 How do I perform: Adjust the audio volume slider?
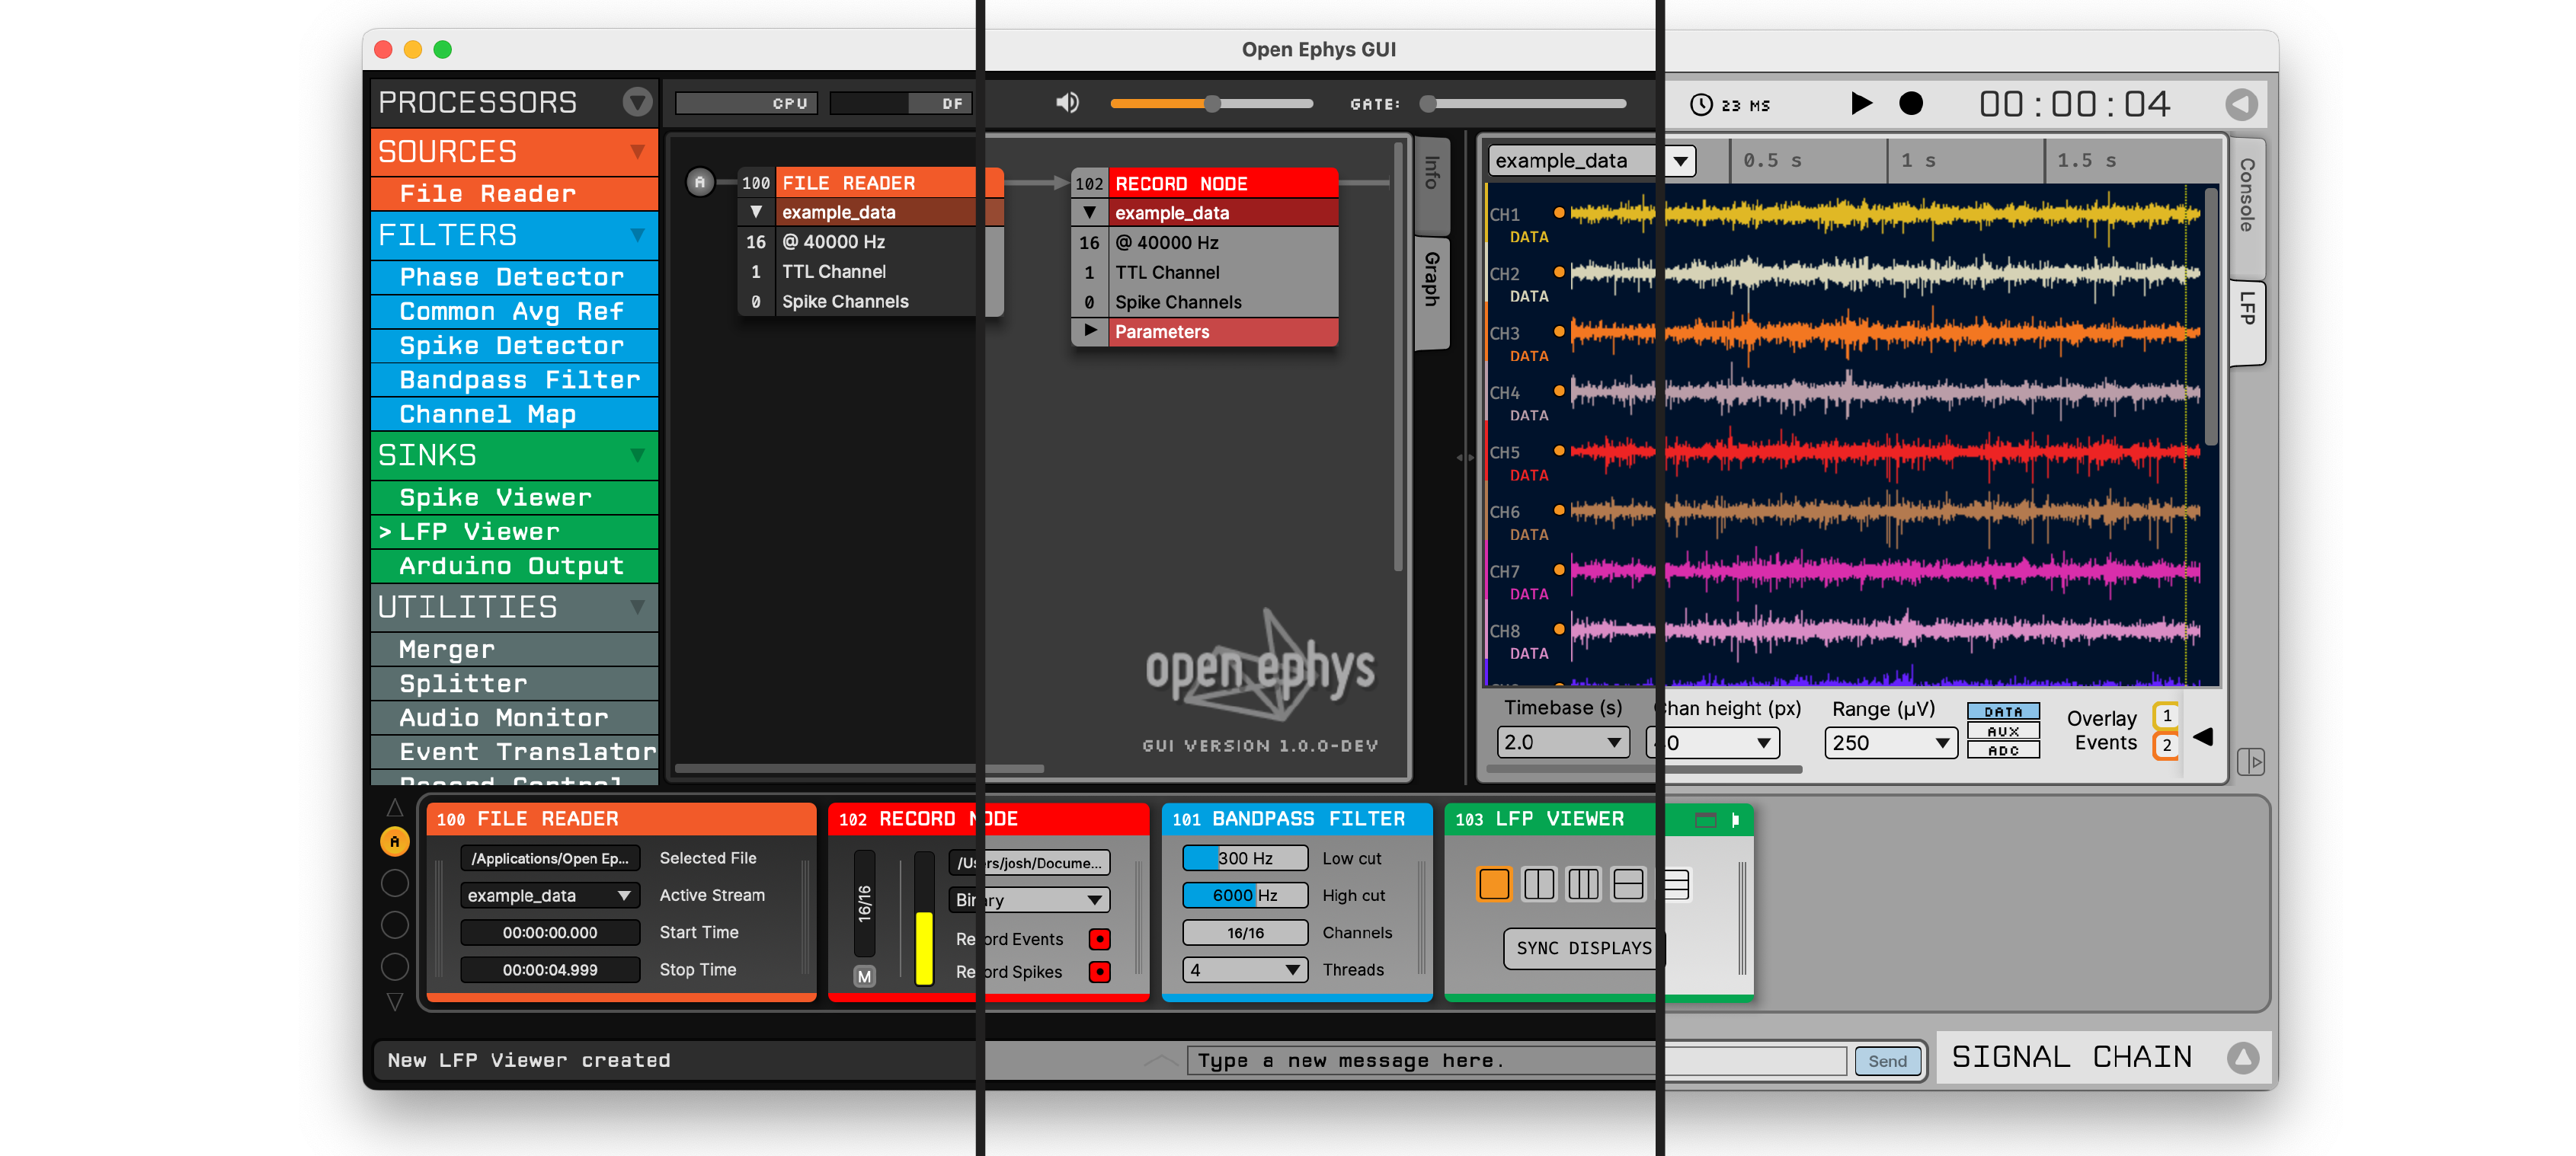(x=1211, y=103)
